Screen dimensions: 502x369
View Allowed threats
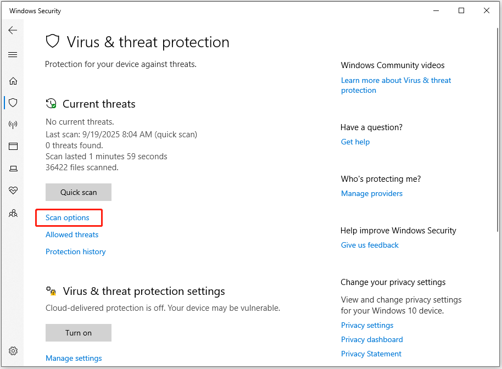tap(71, 234)
